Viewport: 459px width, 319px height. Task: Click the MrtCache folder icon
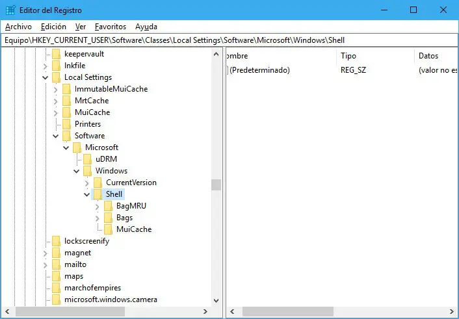pos(67,101)
